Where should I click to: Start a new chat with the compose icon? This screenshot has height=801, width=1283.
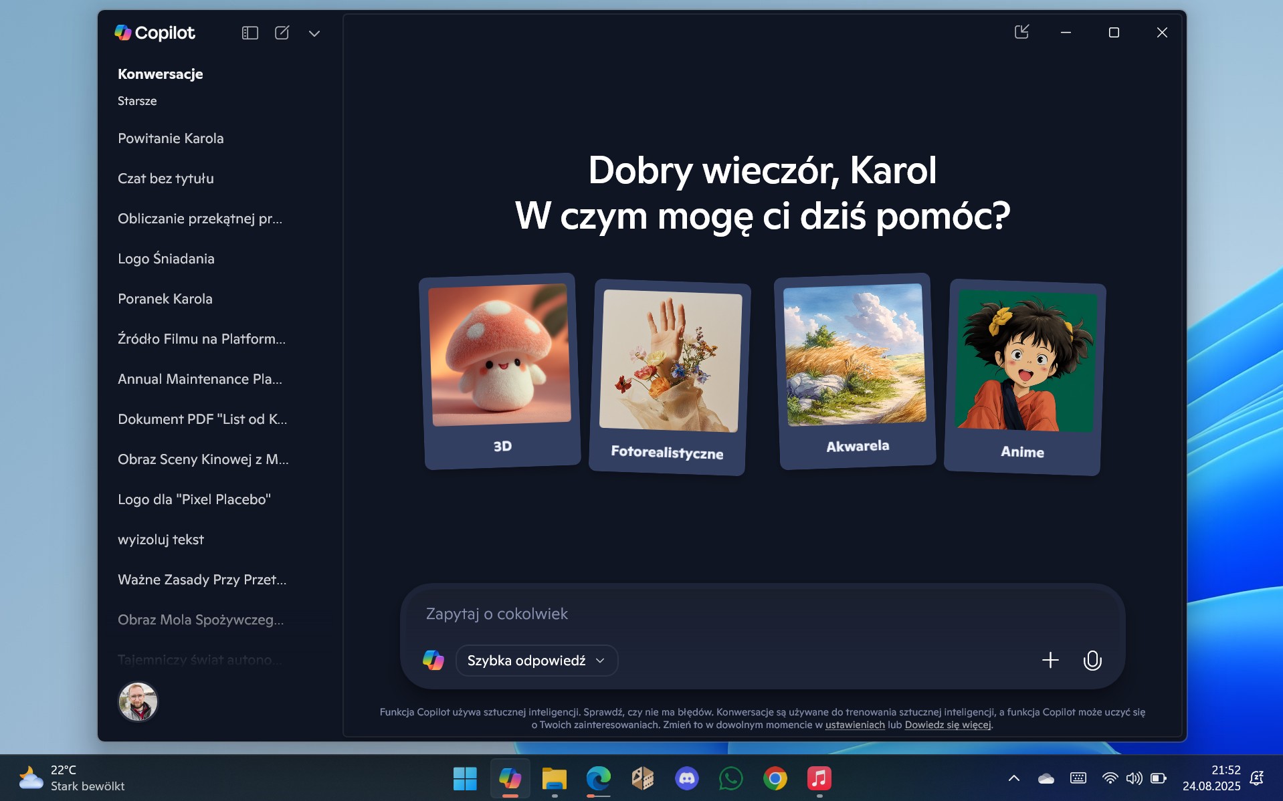point(282,33)
